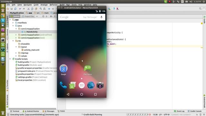Open the File menu

8,5
